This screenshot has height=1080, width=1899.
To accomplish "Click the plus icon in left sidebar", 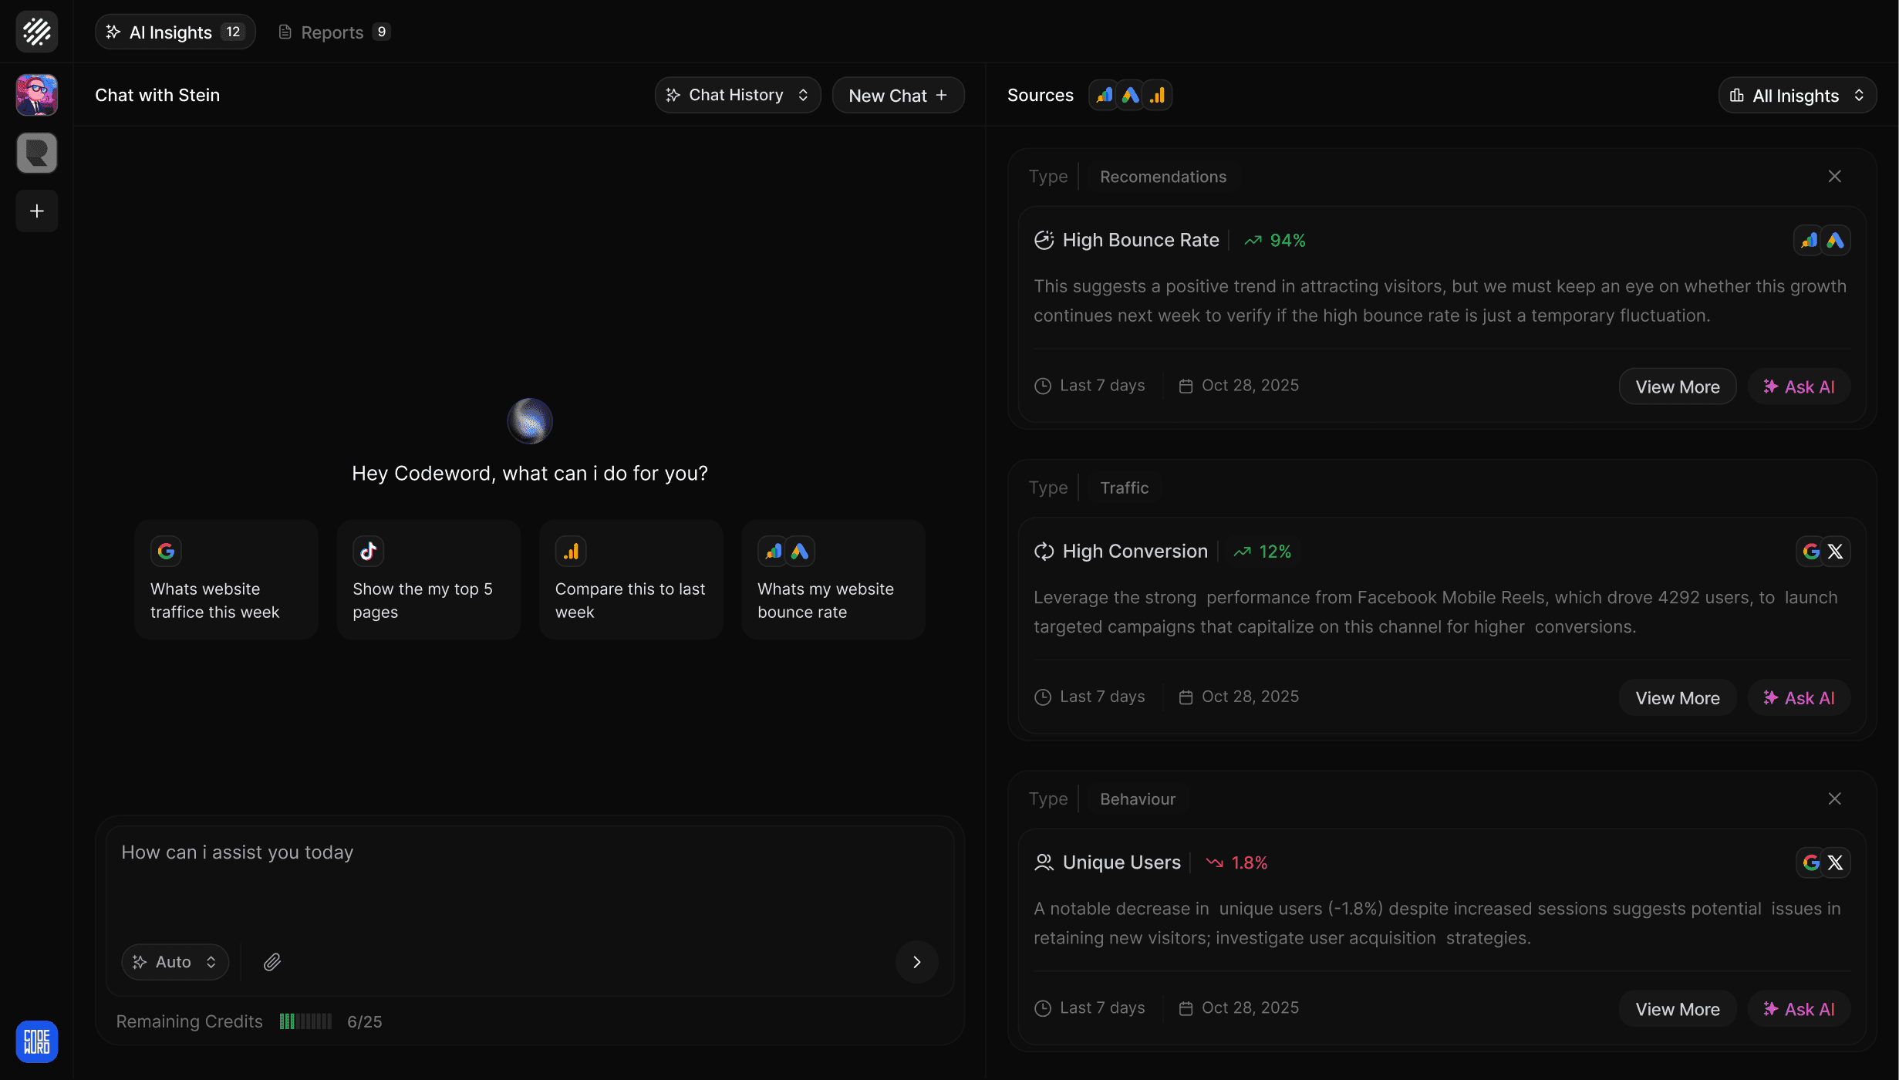I will 37,211.
